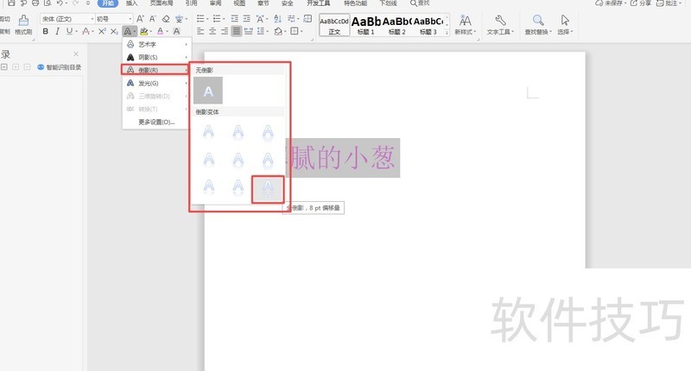Apply the 标题 3 style
Image resolution: width=691 pixels, height=371 pixels.
click(x=428, y=26)
